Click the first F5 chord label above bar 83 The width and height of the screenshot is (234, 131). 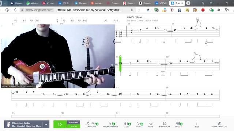(16, 20)
